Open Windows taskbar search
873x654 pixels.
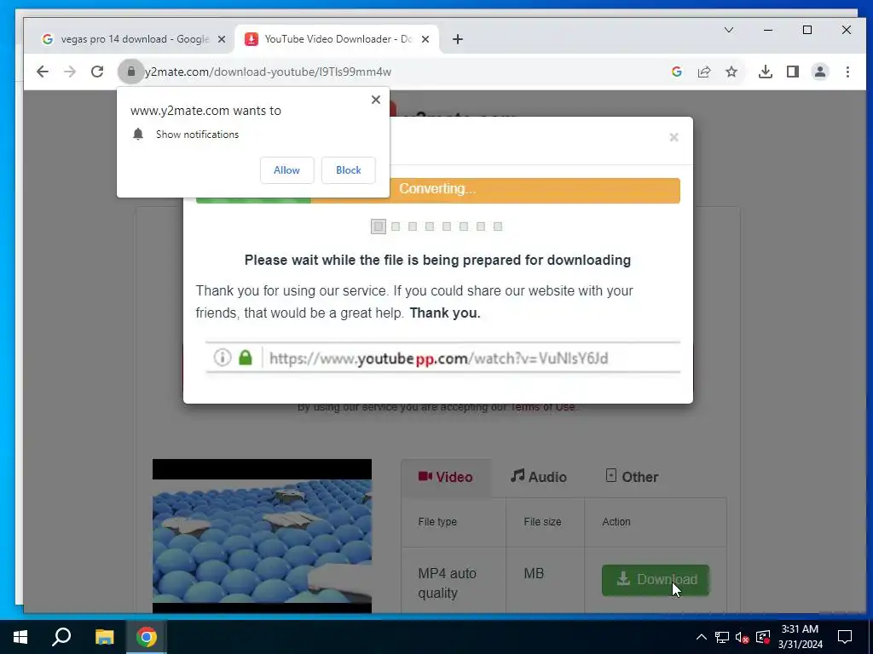[x=61, y=637]
